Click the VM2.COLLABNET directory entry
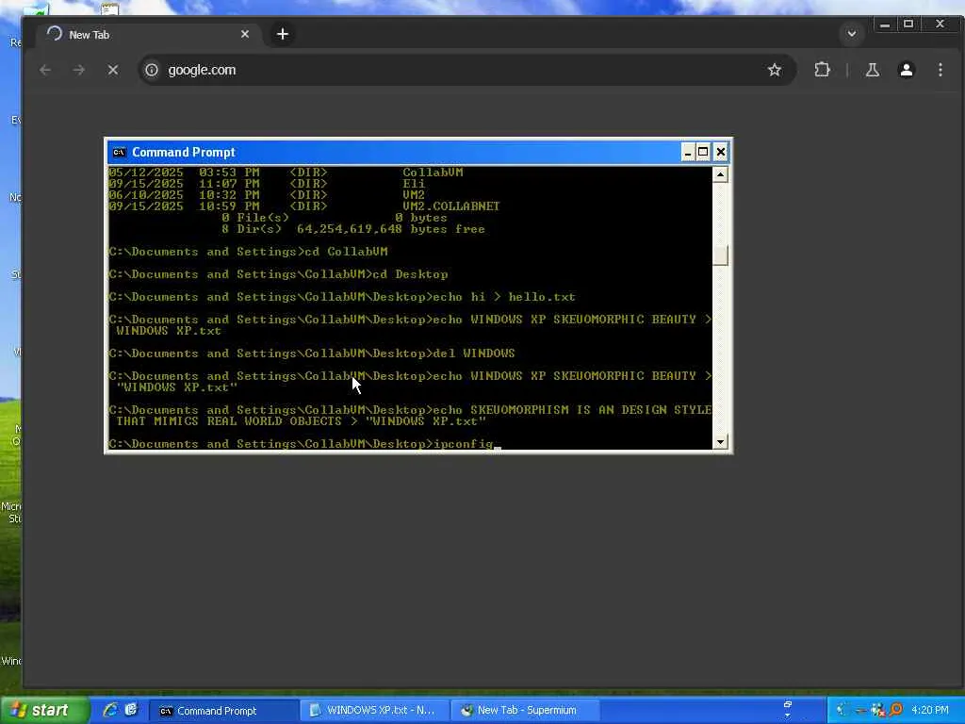The image size is (965, 724). 451,206
